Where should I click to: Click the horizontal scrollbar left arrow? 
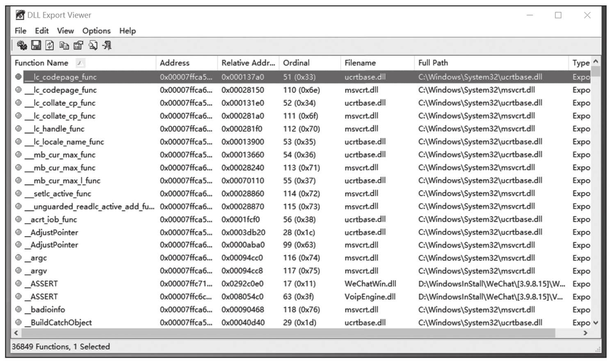click(x=16, y=333)
